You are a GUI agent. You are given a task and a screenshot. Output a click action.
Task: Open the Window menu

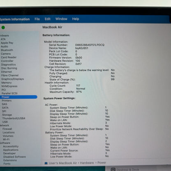coord(61,19)
